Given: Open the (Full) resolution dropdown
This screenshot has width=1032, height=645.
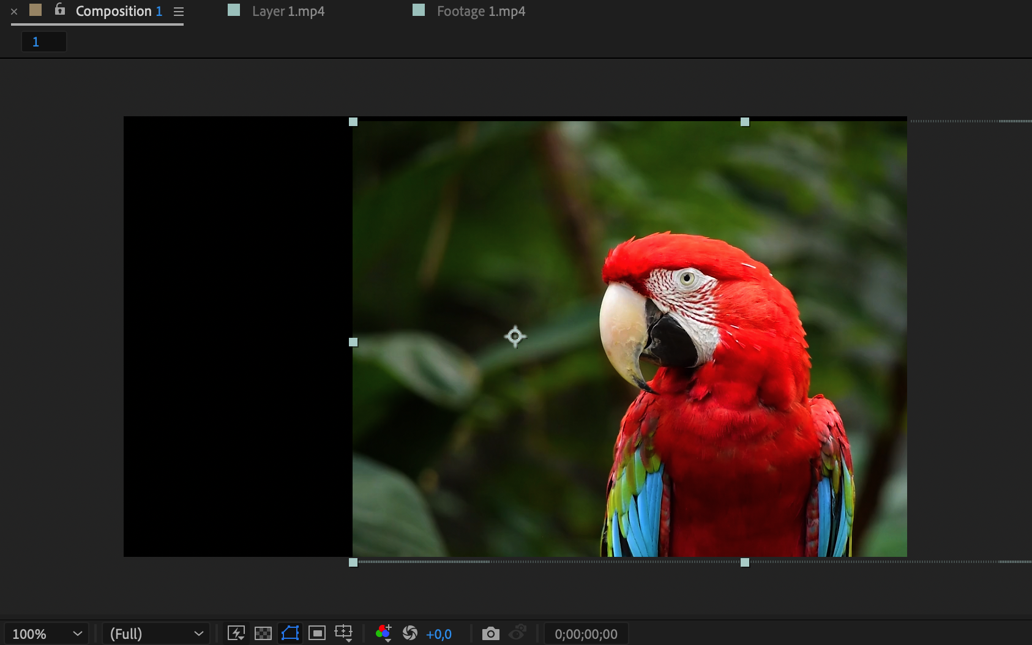Looking at the screenshot, I should click(x=155, y=634).
